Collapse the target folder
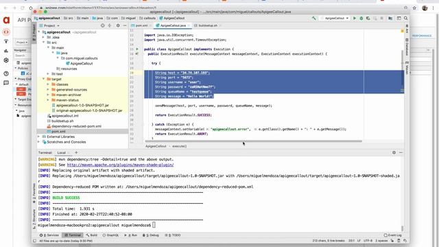This screenshot has width=439, height=247. pos(44,79)
